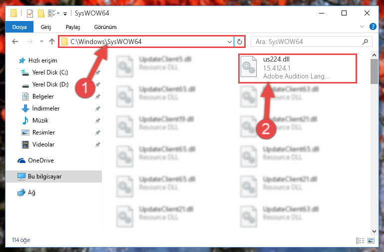Screen dimensions: 384x252
Task: Expand the ribbon with chevron arrow
Action: [362, 26]
